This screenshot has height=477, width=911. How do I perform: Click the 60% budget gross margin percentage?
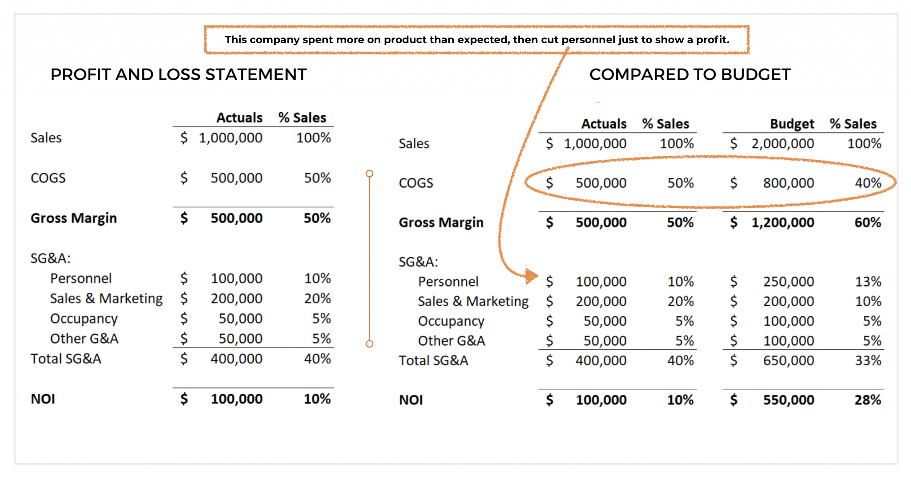[867, 222]
